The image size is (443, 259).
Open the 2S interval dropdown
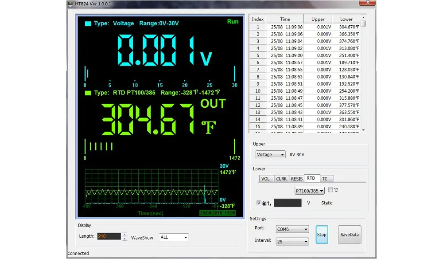click(x=292, y=241)
